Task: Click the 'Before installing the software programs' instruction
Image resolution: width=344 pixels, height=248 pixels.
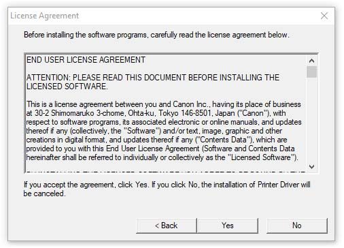Action: click(156, 35)
